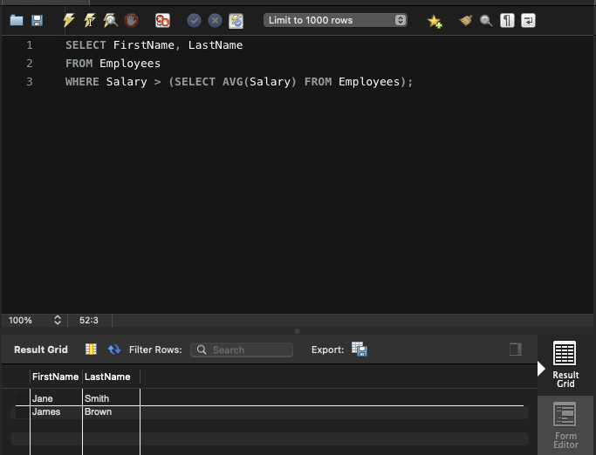
Task: Toggle the auto-commit mode
Action: (x=236, y=20)
